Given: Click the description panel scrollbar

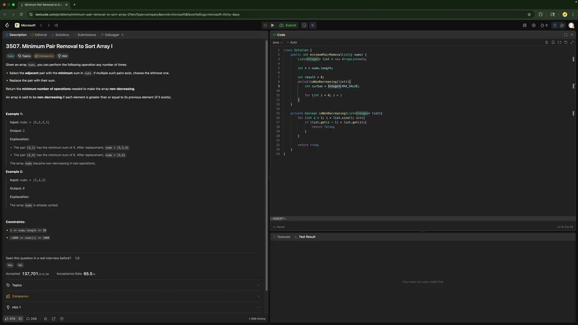Looking at the screenshot, I should coord(266,165).
